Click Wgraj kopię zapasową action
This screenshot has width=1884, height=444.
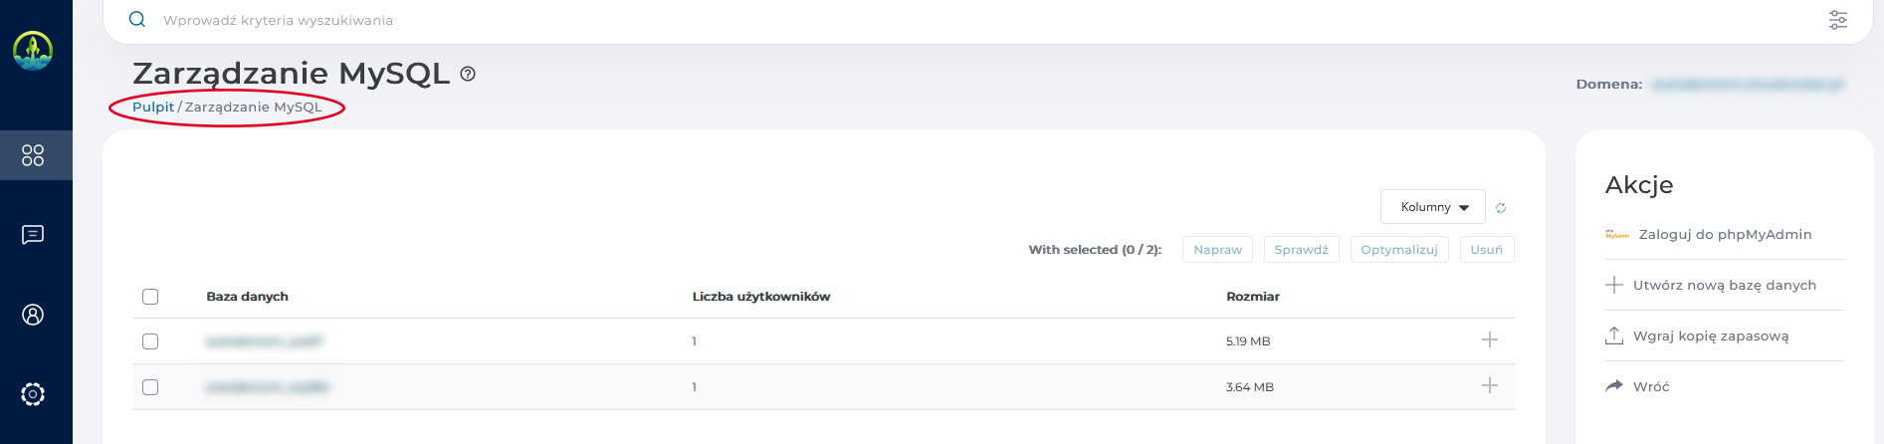1710,336
